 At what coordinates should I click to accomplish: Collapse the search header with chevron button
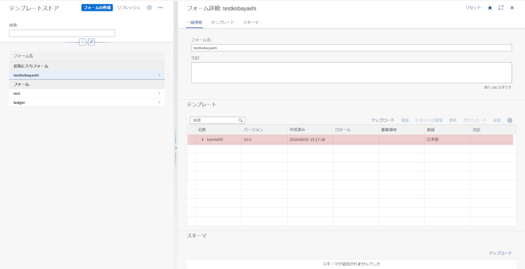tap(82, 42)
